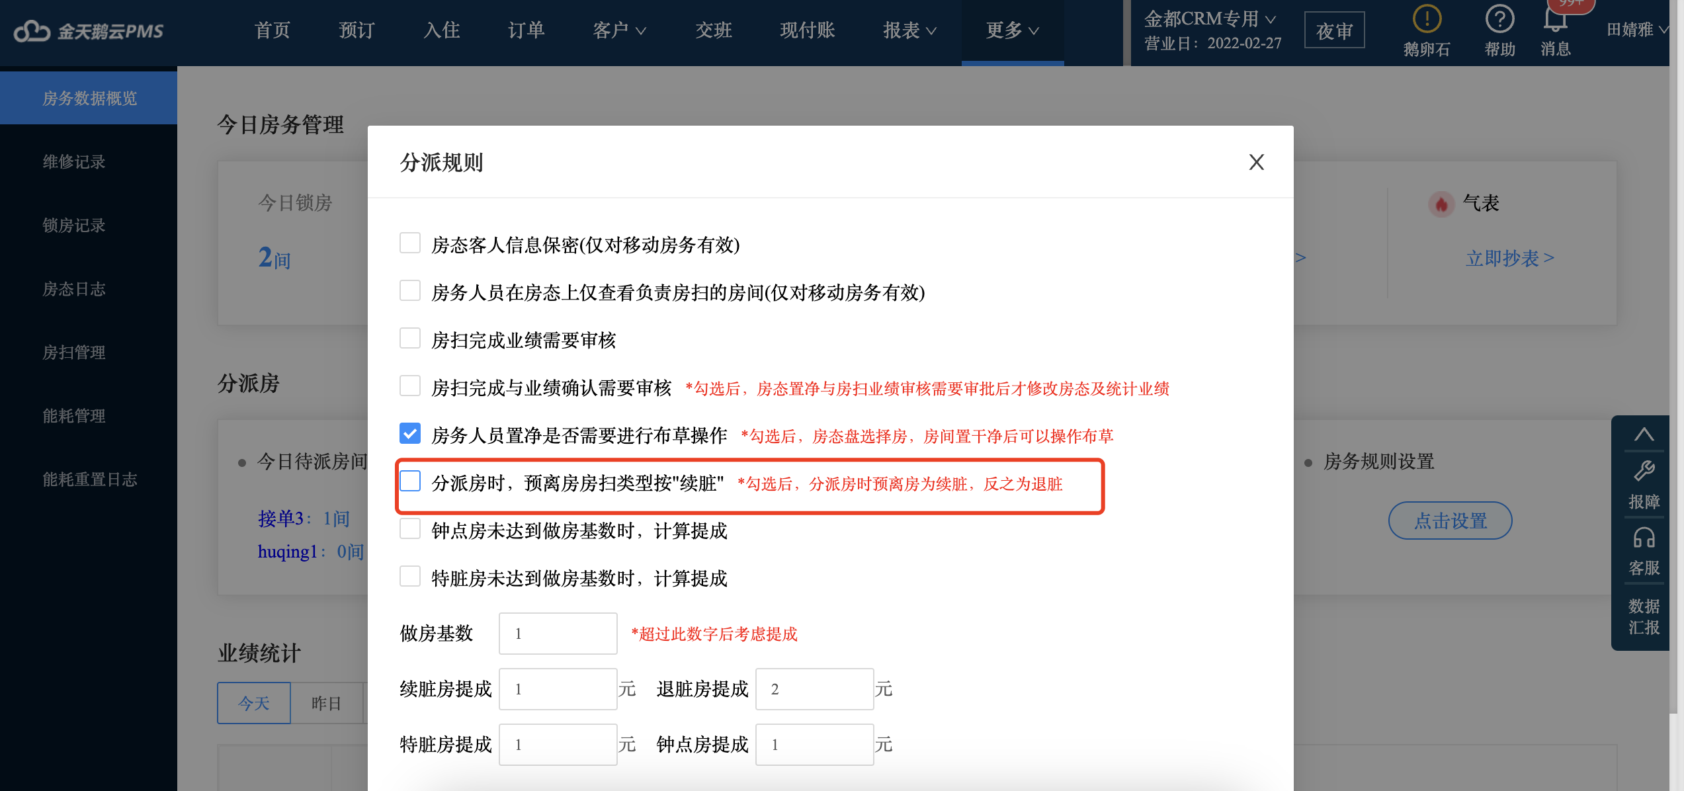Image resolution: width=1684 pixels, height=791 pixels.
Task: Enable 特脏房未达到做房基数时计算提成
Action: (x=410, y=576)
